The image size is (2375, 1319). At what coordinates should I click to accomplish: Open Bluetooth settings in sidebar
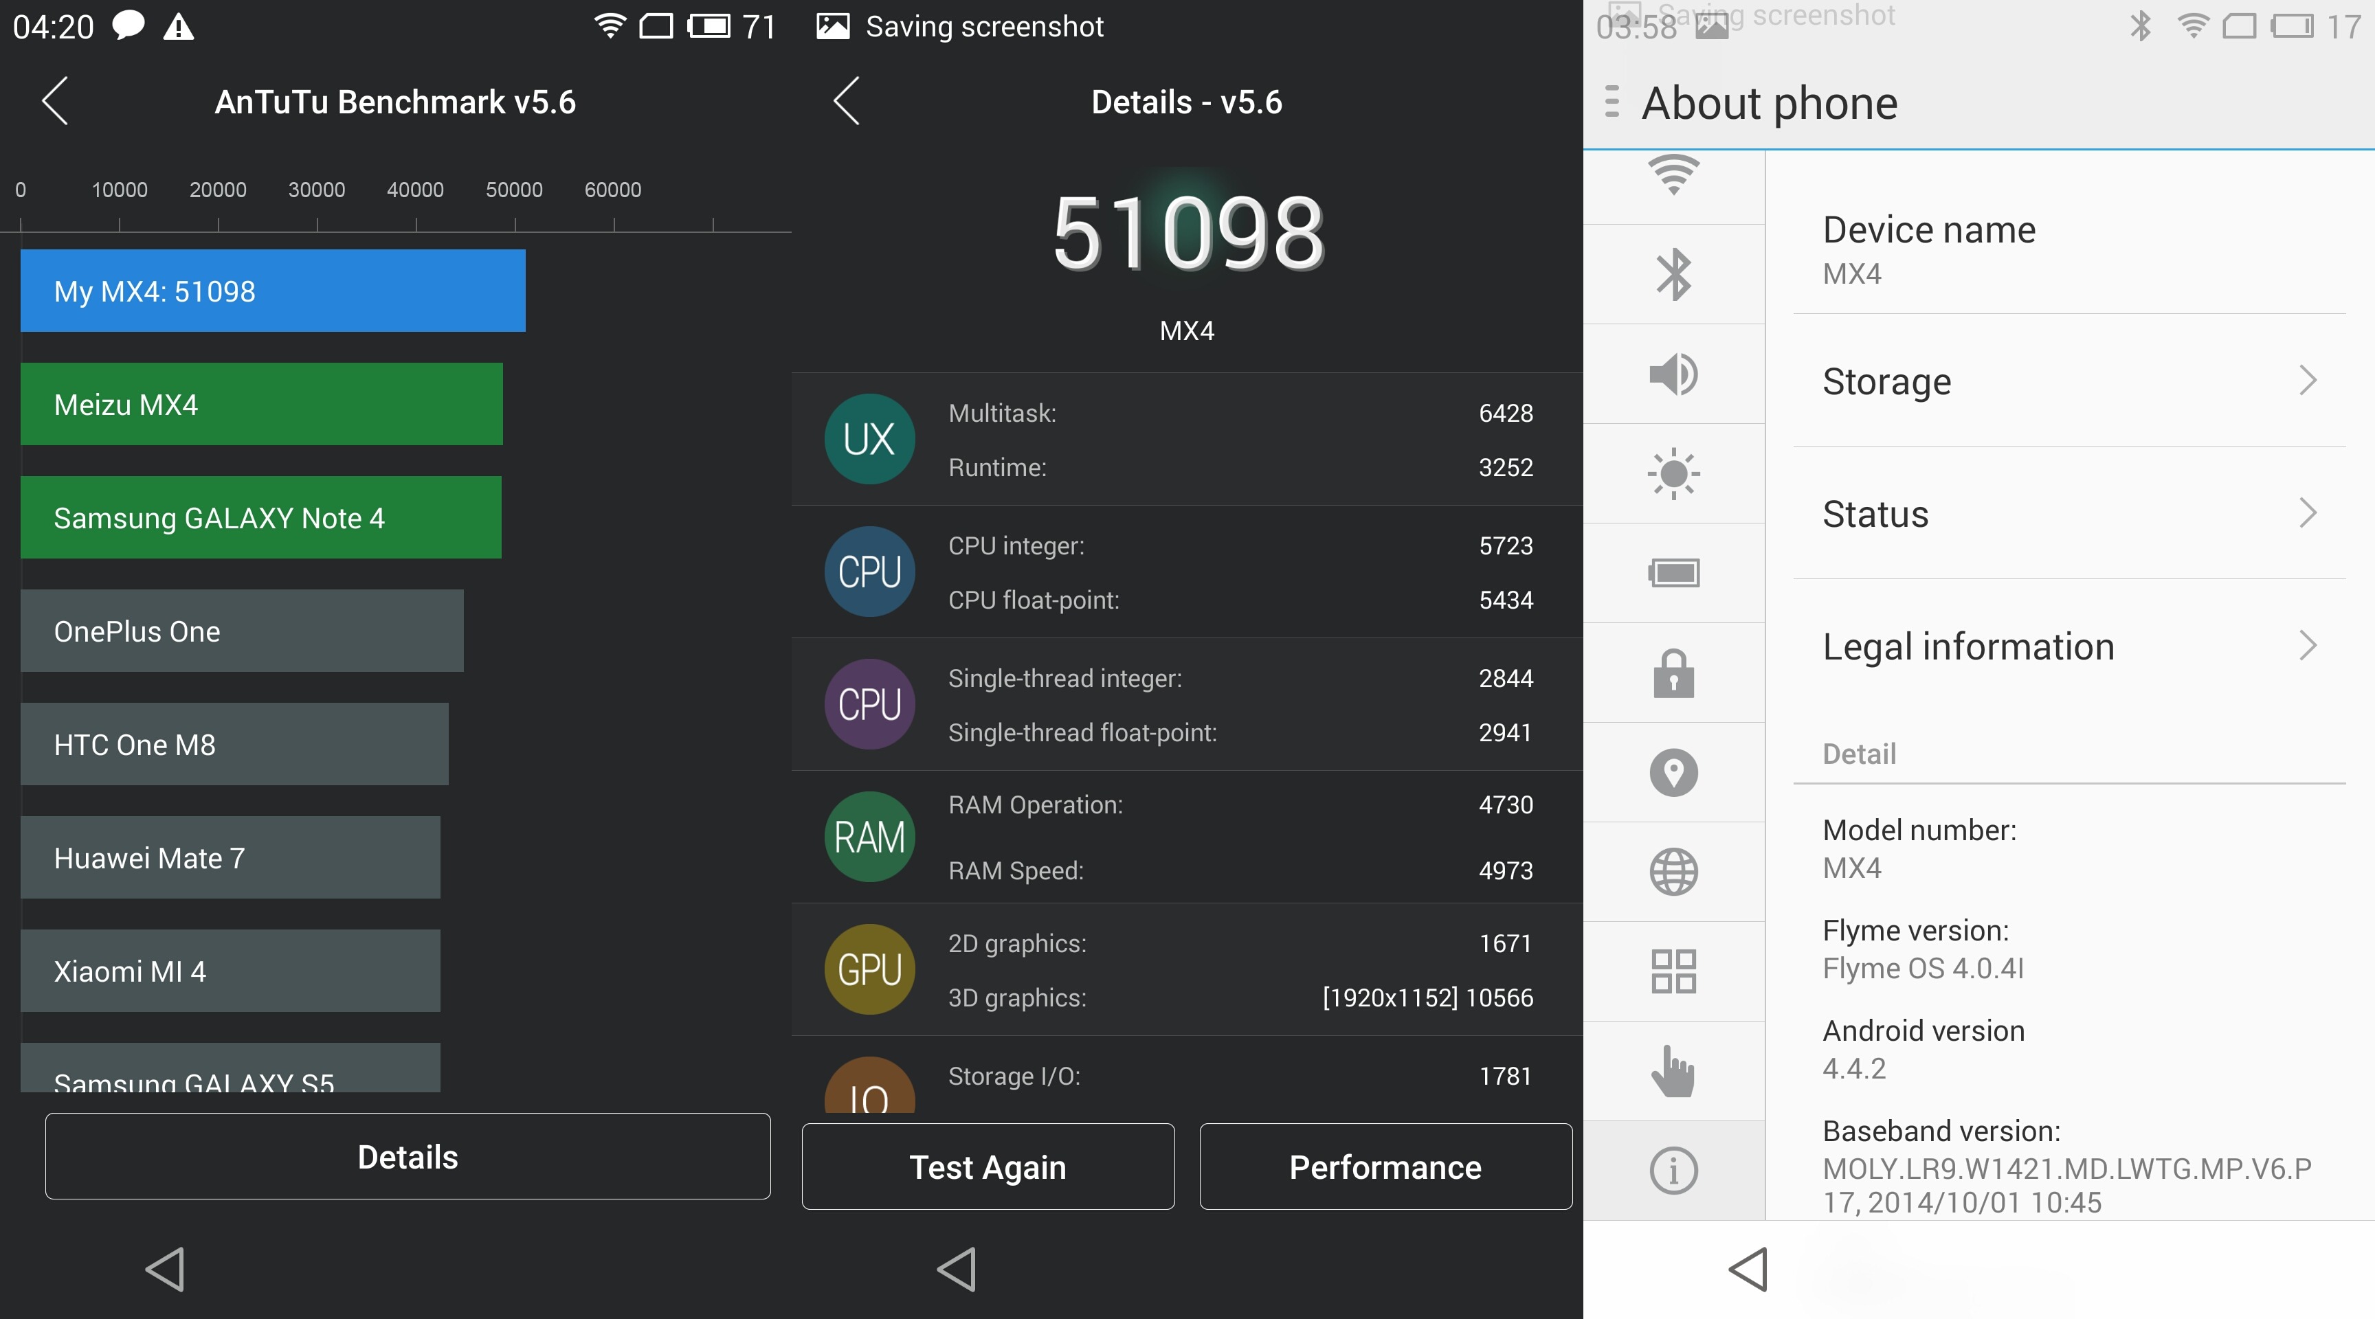1673,275
